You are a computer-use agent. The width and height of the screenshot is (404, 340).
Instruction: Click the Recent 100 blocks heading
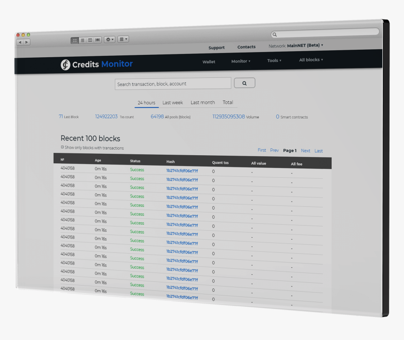(91, 138)
